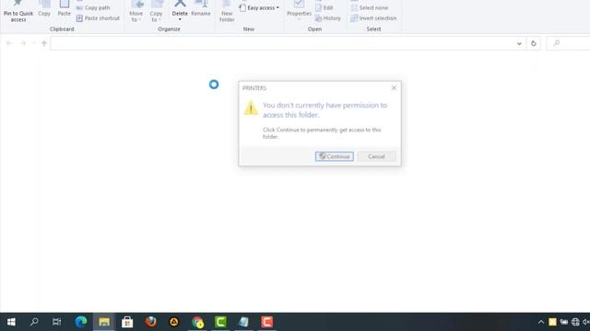Open the Windows Start menu
This screenshot has width=590, height=331.
[11, 322]
